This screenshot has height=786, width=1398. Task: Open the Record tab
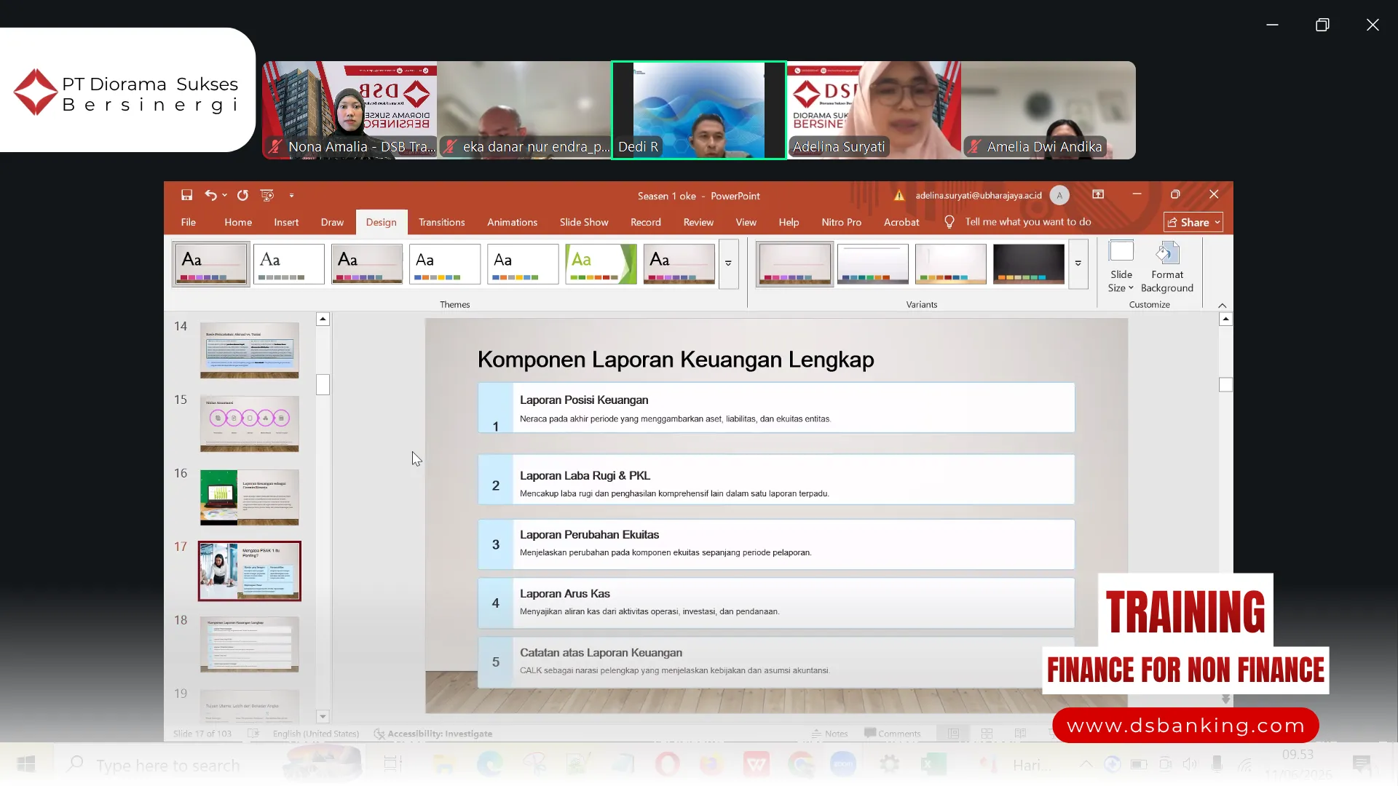coord(646,222)
